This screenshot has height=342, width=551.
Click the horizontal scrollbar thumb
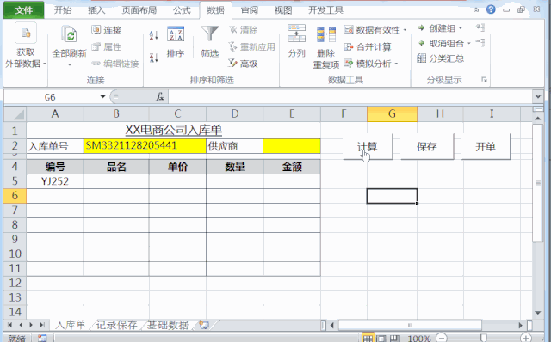(410, 325)
